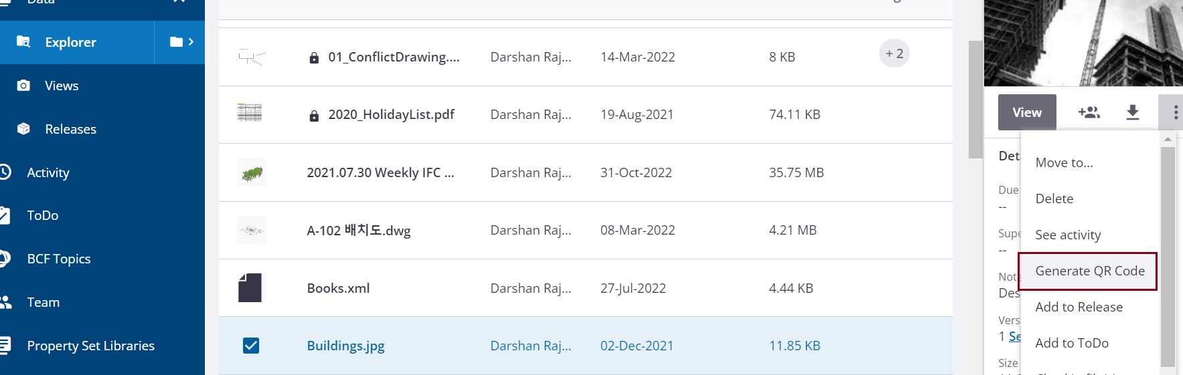This screenshot has width=1183, height=375.
Task: Choose Move to... from the menu
Action: (x=1064, y=162)
